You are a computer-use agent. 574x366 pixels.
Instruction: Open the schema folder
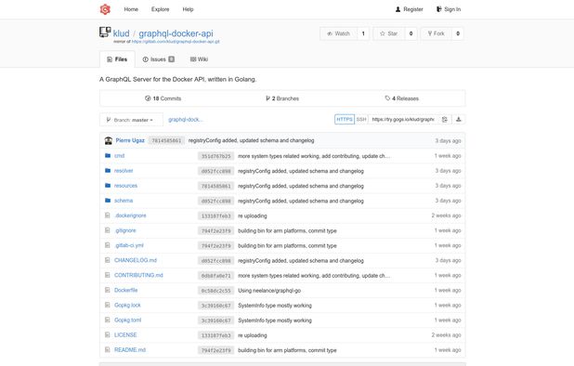tap(124, 201)
